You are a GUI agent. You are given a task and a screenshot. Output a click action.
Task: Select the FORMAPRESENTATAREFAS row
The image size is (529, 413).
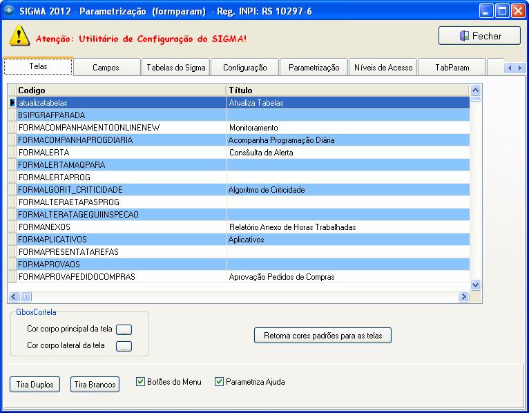pos(239,251)
